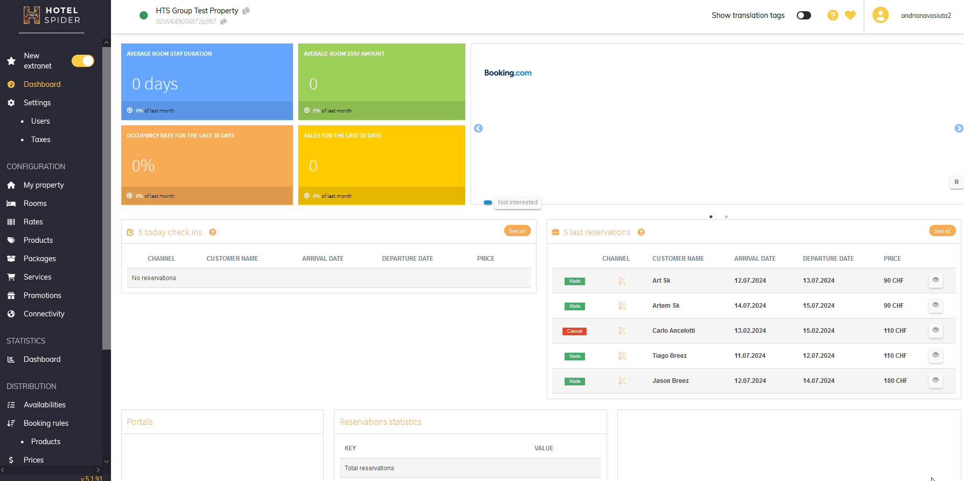The width and height of the screenshot is (964, 481).
Task: View reservation details for Carlo Ancelotti
Action: point(935,330)
